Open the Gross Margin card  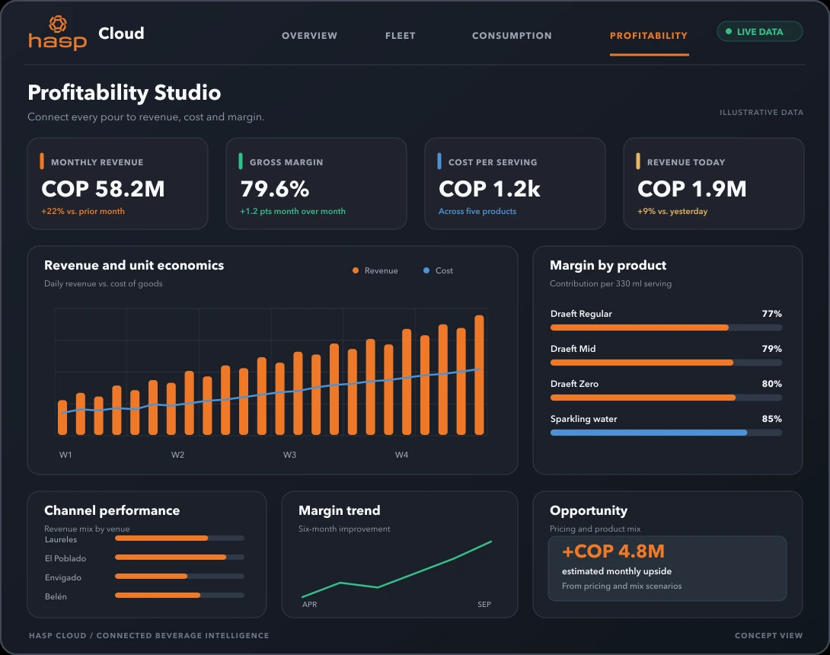coord(316,184)
